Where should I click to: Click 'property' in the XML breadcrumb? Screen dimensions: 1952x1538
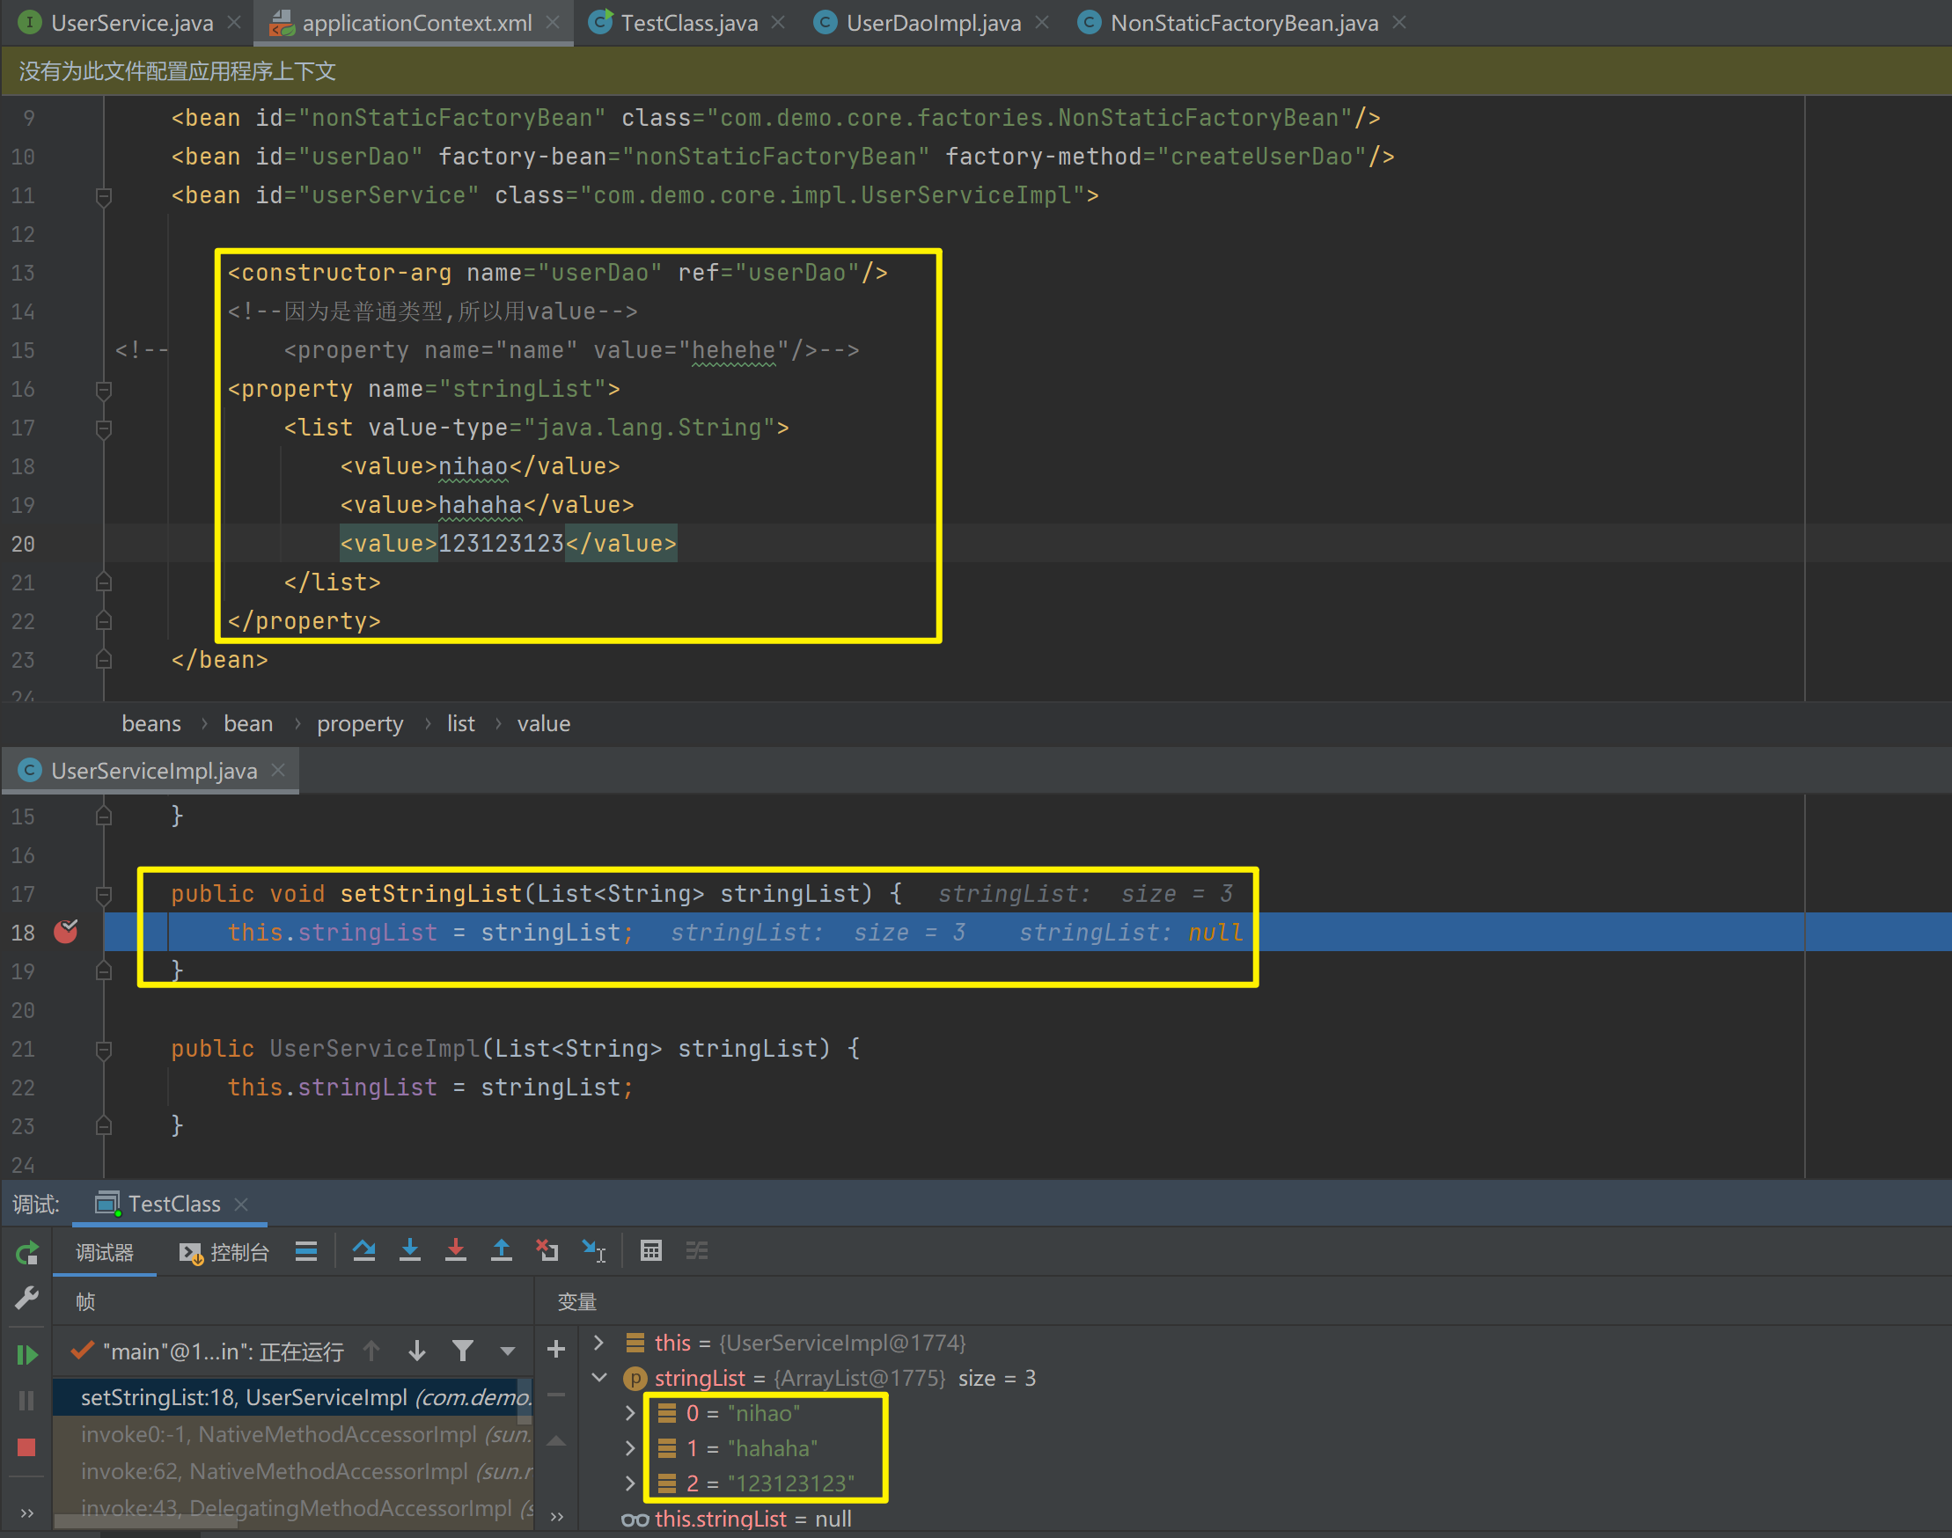[x=359, y=724]
